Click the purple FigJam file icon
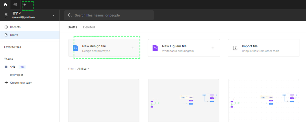Screen dimensions: 306x122 pyautogui.click(x=155, y=48)
